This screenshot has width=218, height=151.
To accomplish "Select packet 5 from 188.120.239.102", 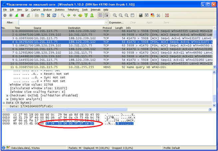I will coord(107,45).
